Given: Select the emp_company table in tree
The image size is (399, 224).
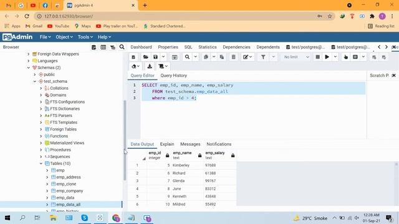Looking at the screenshot, I should pos(69,191).
